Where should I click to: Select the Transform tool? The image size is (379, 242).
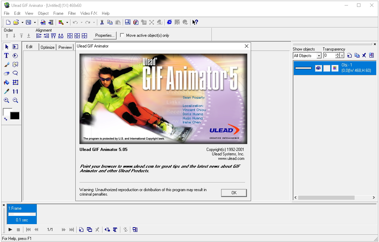point(15,82)
